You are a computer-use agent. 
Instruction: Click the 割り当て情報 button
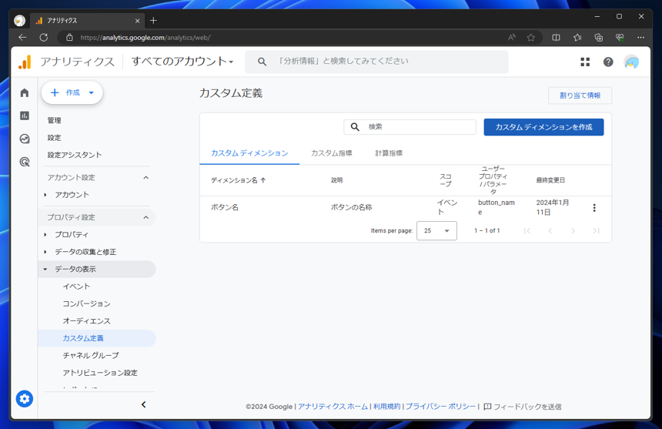[x=580, y=96]
